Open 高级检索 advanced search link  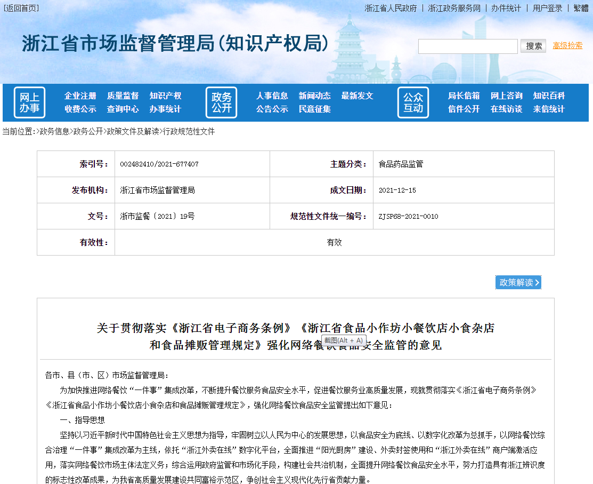click(x=567, y=46)
